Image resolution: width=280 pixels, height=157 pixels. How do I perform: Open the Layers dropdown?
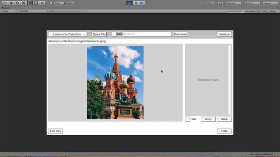[x=252, y=3]
